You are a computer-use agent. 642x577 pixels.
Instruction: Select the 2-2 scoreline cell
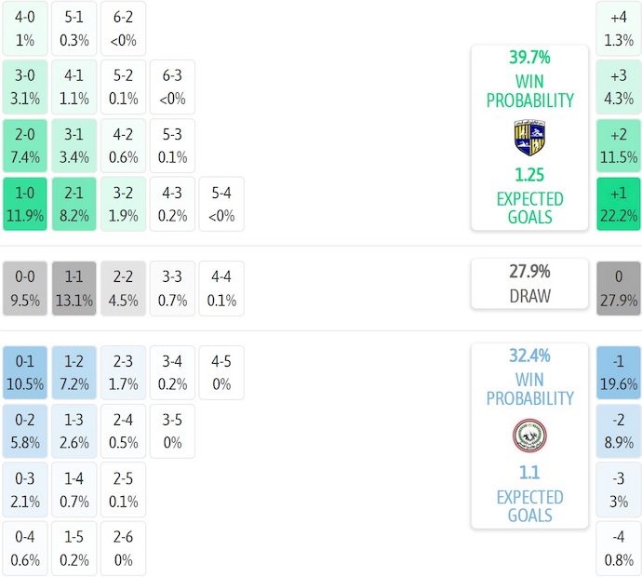coord(124,288)
